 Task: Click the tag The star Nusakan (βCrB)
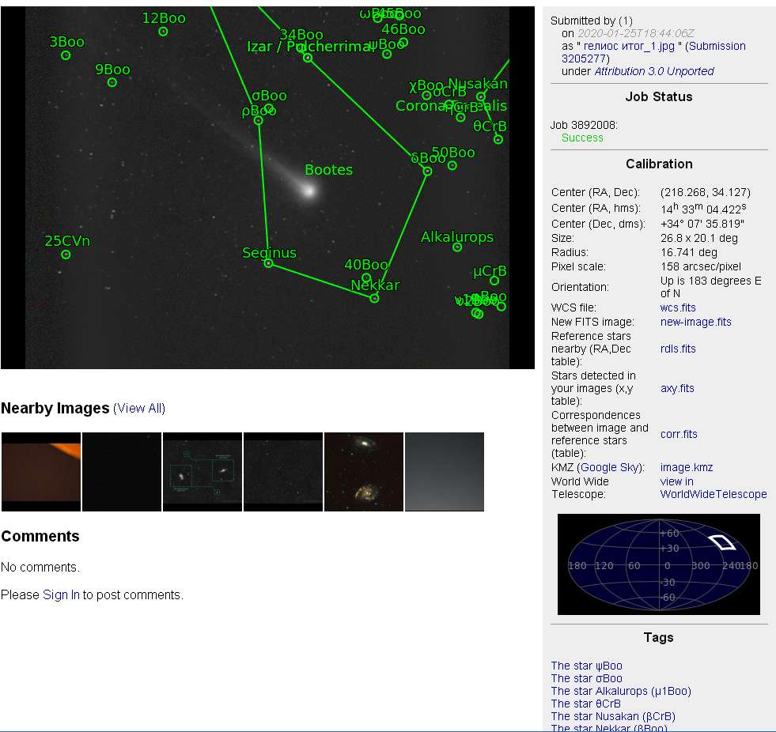[x=612, y=716]
